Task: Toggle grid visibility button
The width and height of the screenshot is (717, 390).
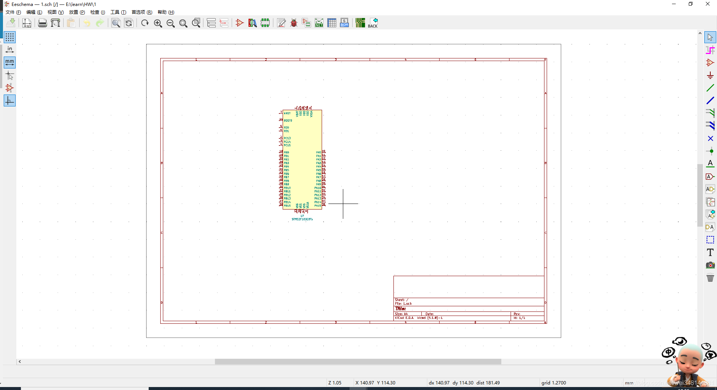Action: tap(10, 37)
